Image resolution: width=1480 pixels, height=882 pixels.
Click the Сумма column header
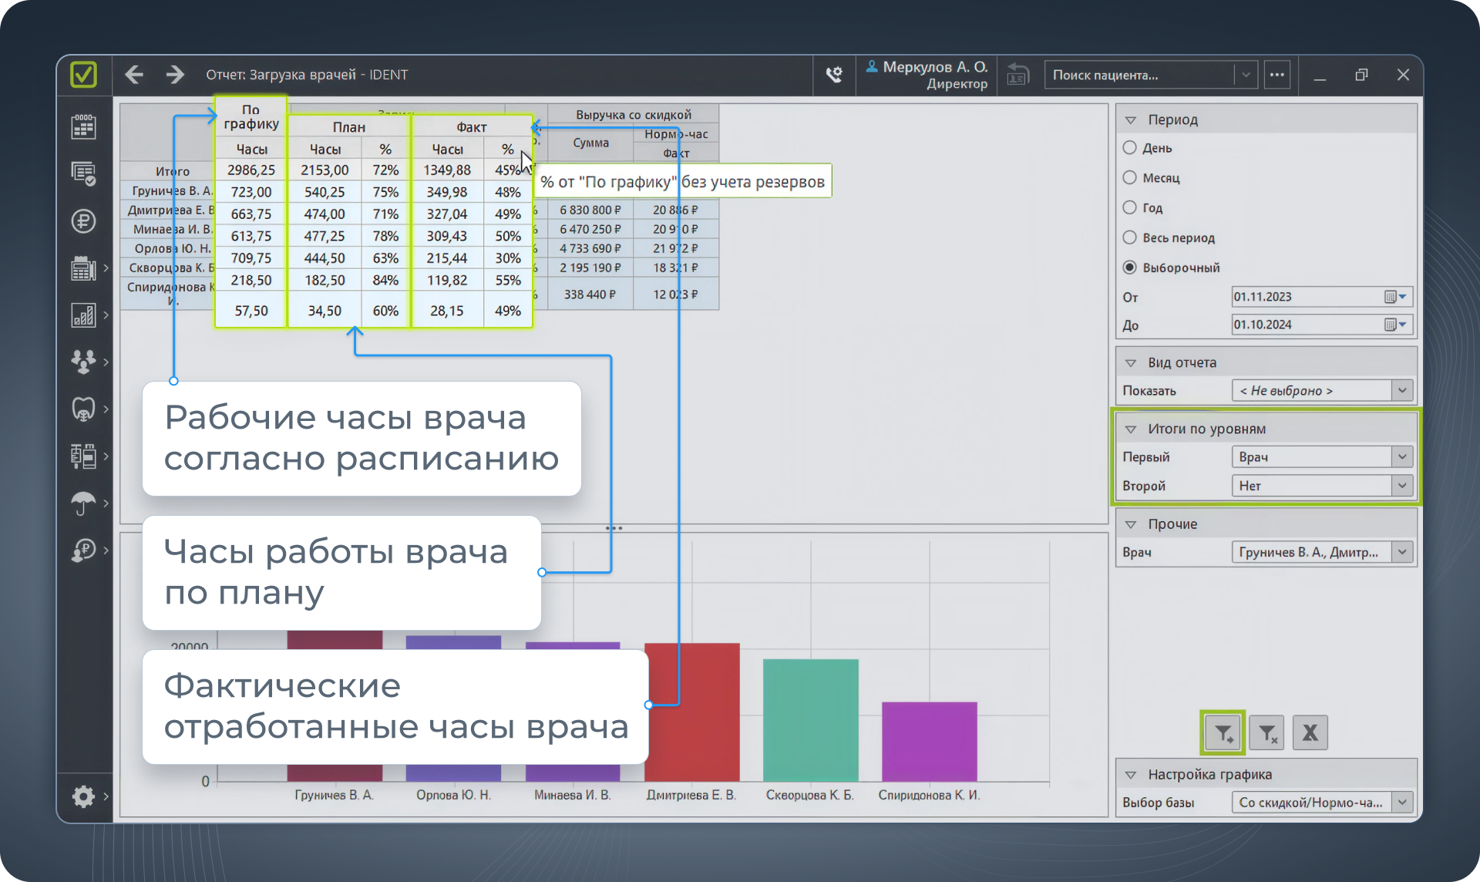click(x=591, y=143)
